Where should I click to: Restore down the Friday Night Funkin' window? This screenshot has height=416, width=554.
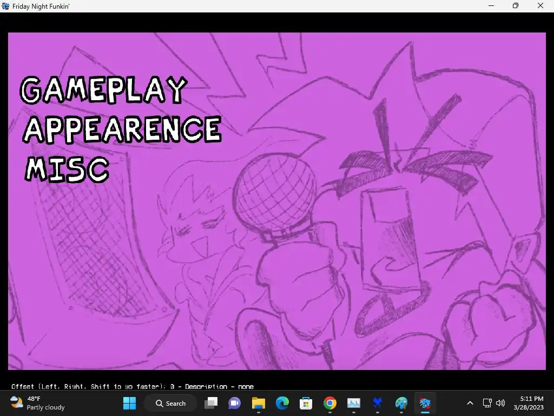pos(516,6)
